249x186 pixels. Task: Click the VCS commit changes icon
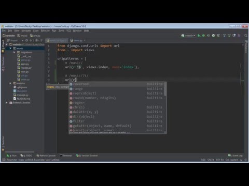click(x=229, y=36)
